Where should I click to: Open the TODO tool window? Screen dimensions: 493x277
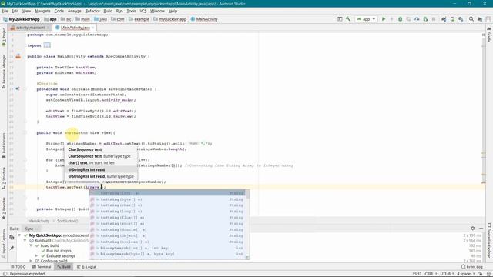(18, 267)
